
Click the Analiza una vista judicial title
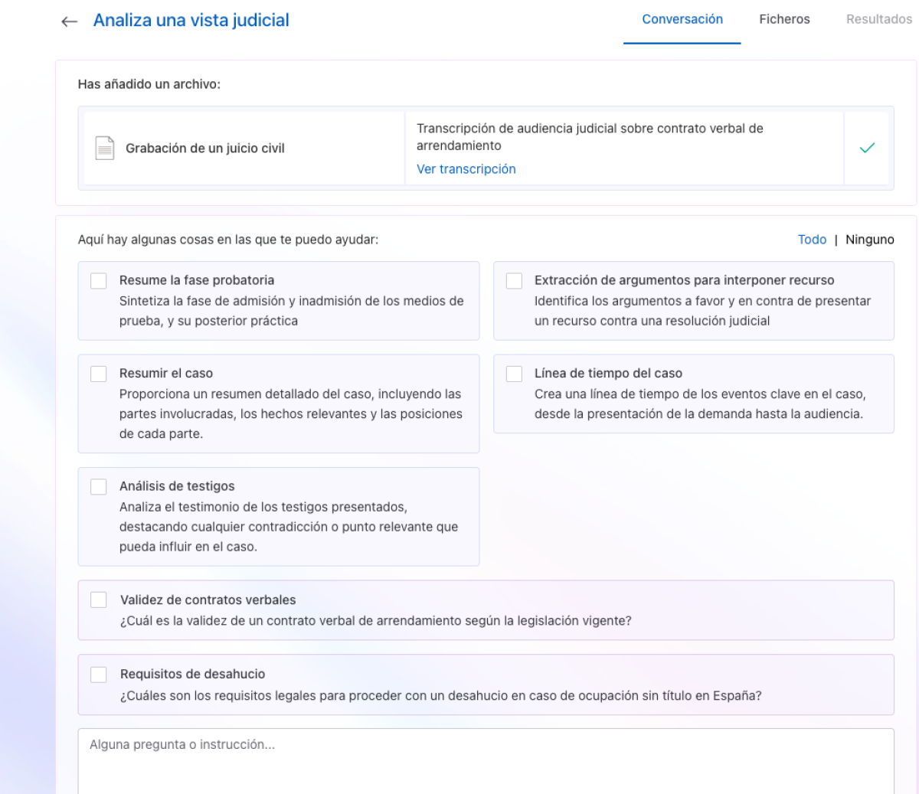click(x=191, y=21)
